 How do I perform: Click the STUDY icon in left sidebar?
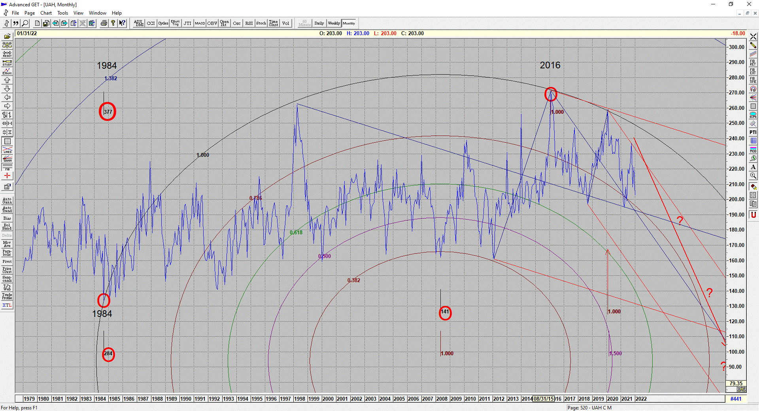point(7,62)
